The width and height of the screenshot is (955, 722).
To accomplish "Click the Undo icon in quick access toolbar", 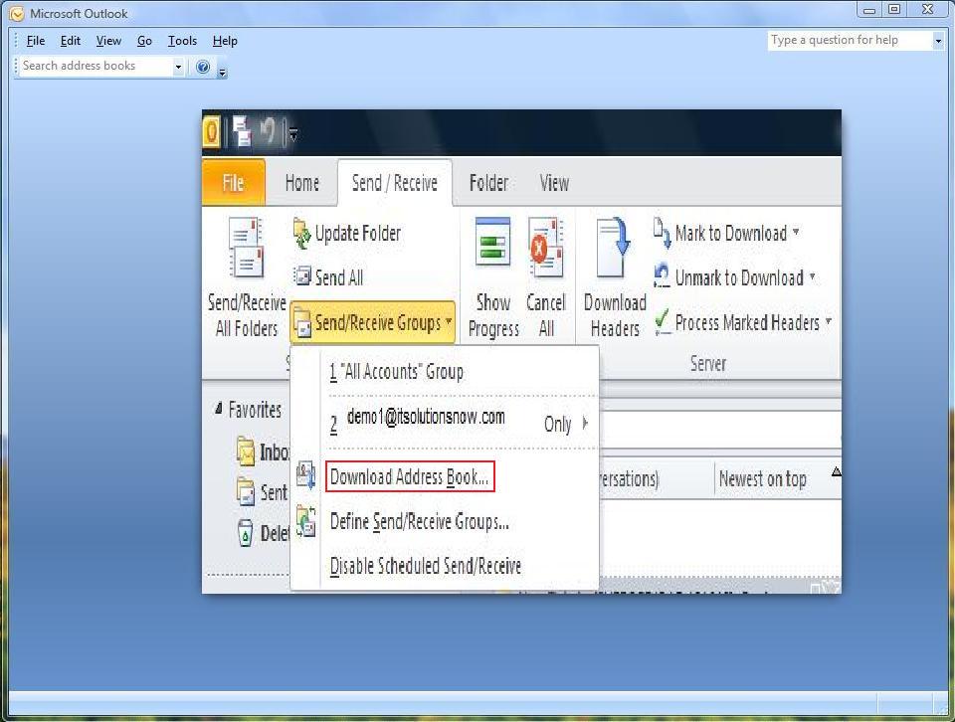I will point(268,130).
